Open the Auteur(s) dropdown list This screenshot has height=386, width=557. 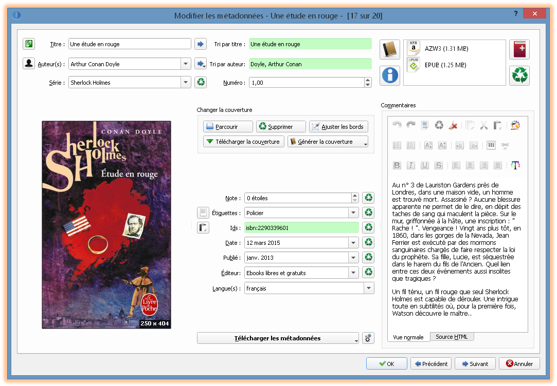[186, 64]
